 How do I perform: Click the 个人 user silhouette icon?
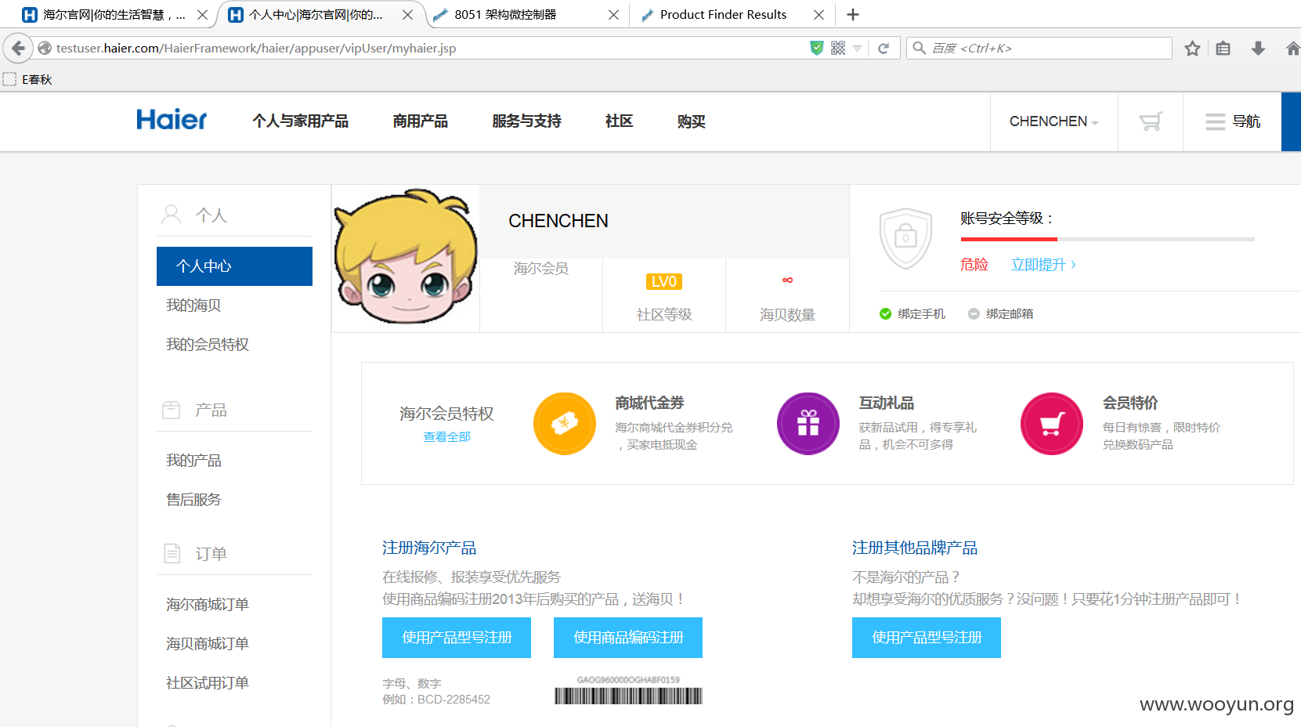[x=172, y=215]
